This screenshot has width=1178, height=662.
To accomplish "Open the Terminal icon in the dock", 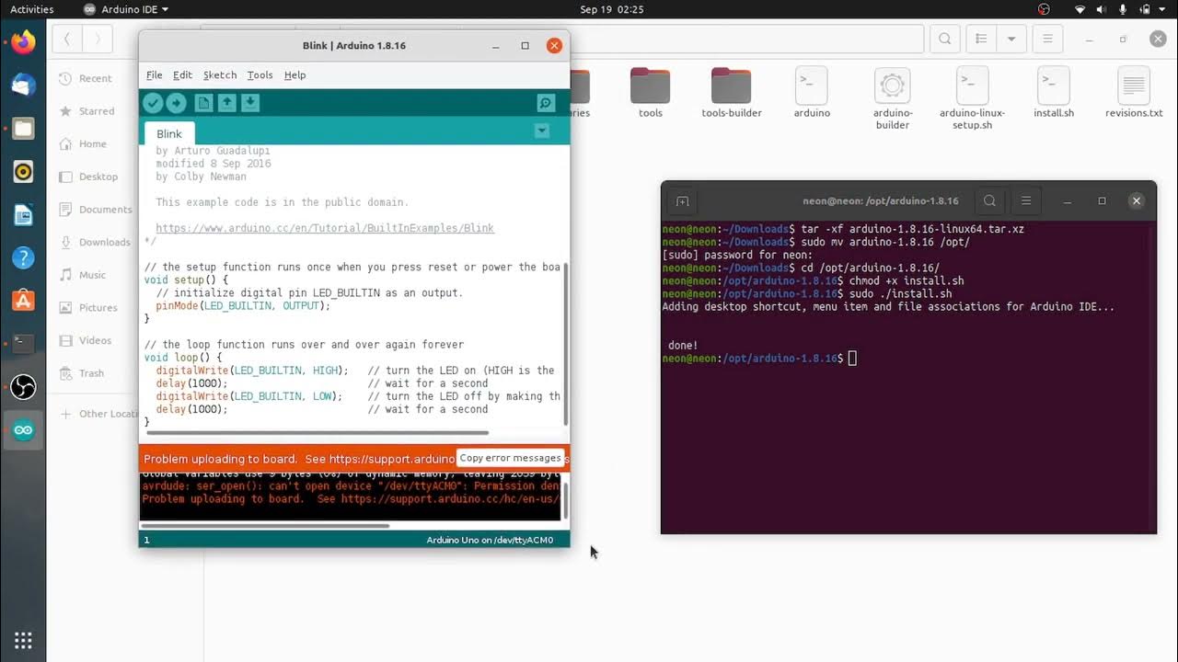I will [x=23, y=344].
